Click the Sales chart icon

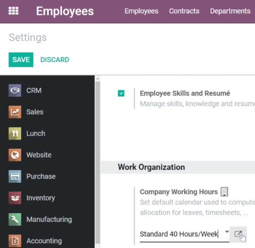coord(15,112)
